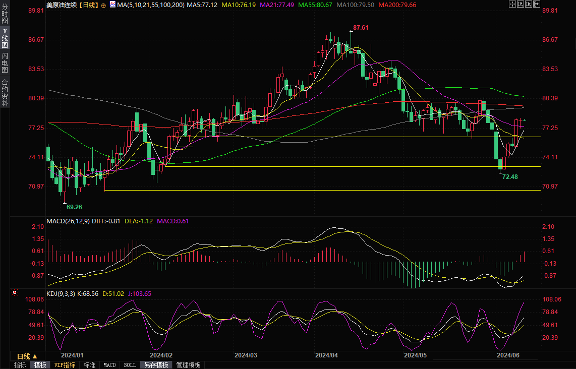Select the BOLL indicator button

130,365
